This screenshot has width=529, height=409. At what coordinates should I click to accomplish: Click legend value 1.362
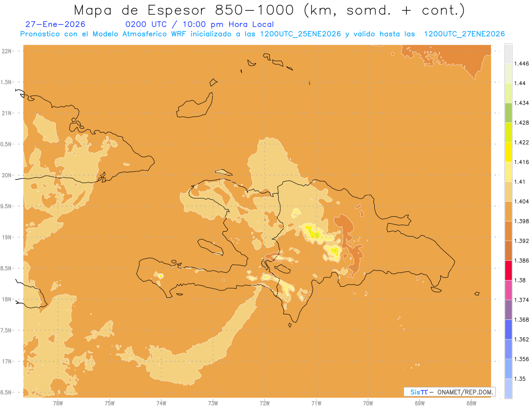522,339
